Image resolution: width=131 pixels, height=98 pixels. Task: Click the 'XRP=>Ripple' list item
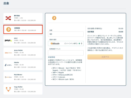pos(58,72)
